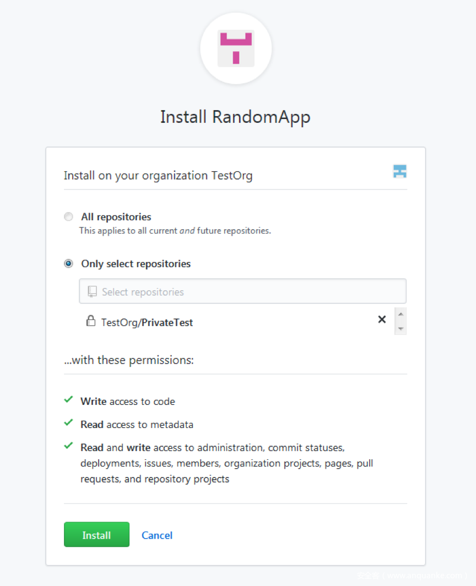Click the "Install on your organization TestOrg" header
Screen dimensions: 476x586
pyautogui.click(x=158, y=176)
